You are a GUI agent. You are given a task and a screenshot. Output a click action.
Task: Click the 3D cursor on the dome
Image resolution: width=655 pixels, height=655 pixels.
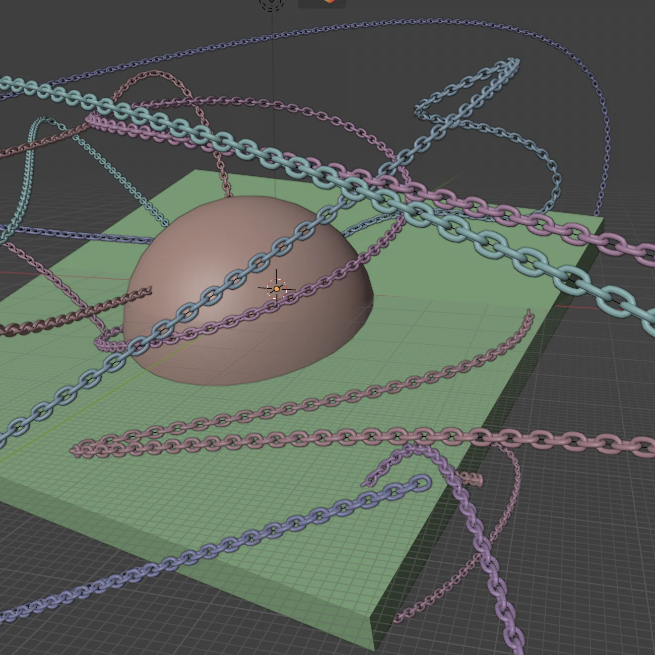coord(277,289)
